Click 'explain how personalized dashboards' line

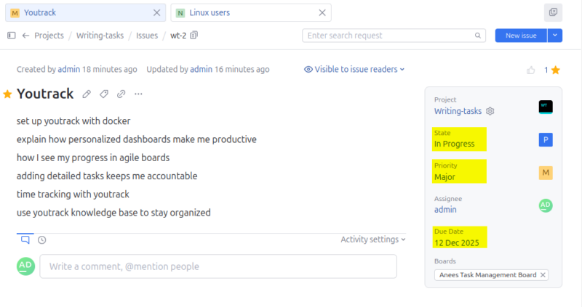pos(137,139)
